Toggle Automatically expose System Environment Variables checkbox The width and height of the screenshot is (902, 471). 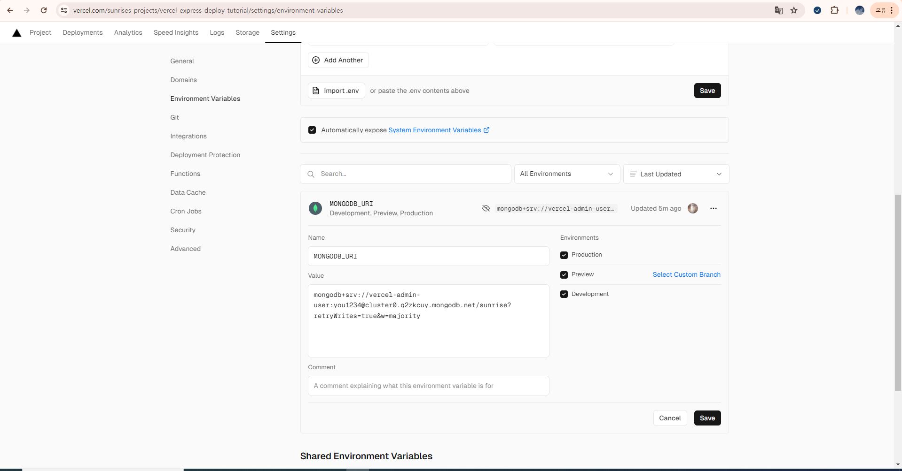tap(312, 130)
